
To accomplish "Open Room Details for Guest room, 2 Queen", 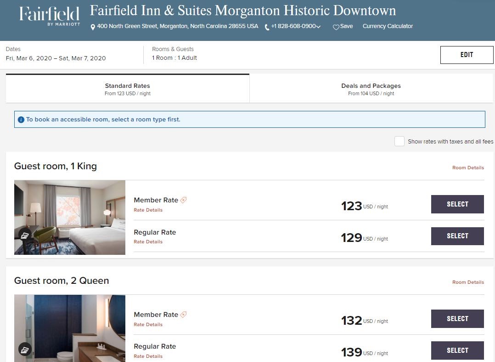I will [x=468, y=282].
